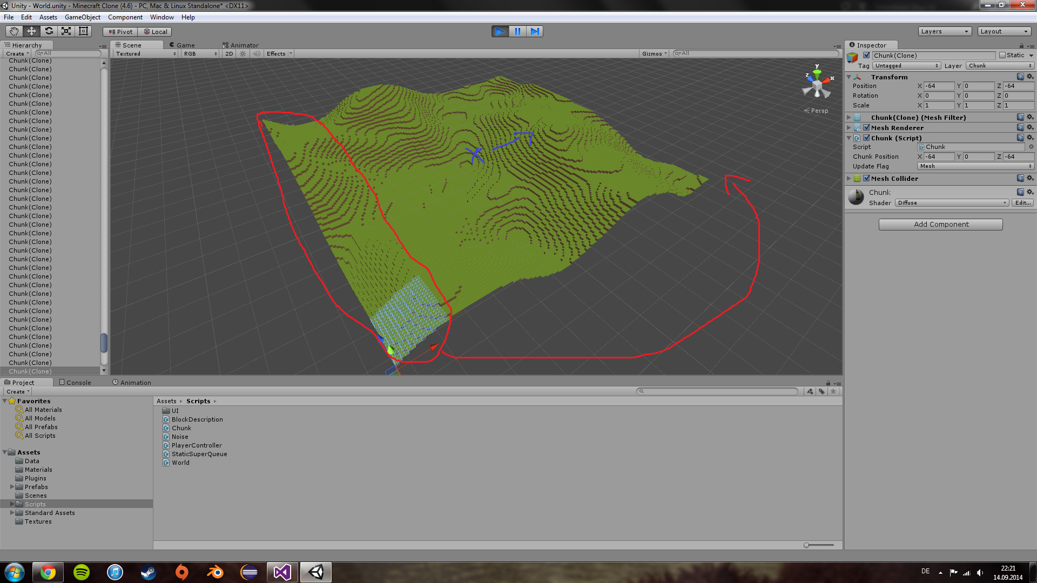Open the Textured draw mode dropdown

[x=146, y=53]
